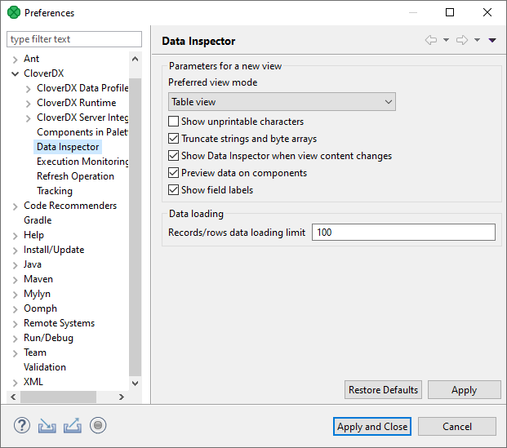
Task: Expand the Team tree node
Action: point(16,353)
